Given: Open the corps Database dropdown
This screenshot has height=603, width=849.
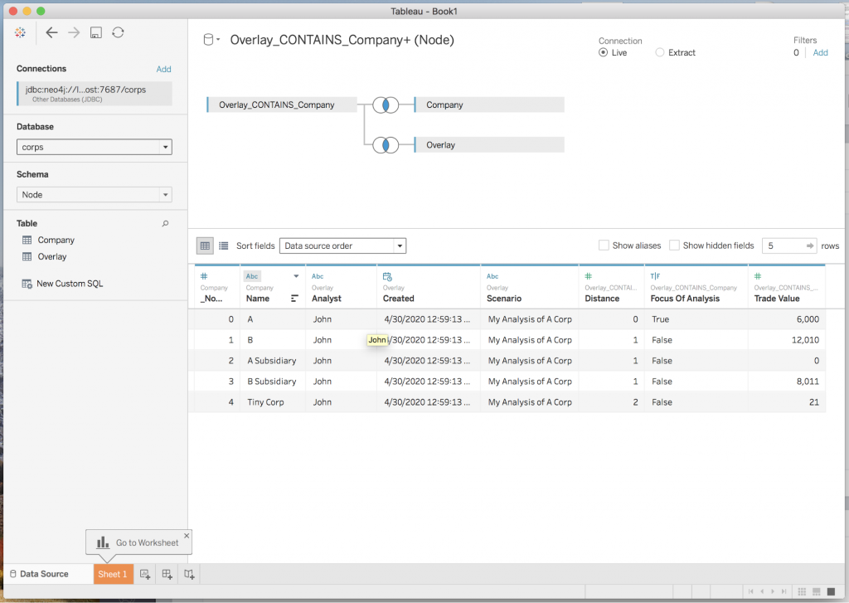Looking at the screenshot, I should pyautogui.click(x=95, y=147).
